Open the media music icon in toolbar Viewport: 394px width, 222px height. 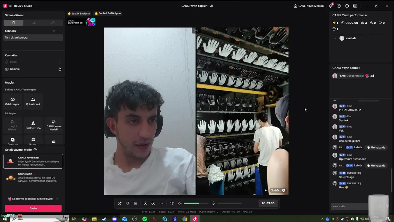click(128, 203)
